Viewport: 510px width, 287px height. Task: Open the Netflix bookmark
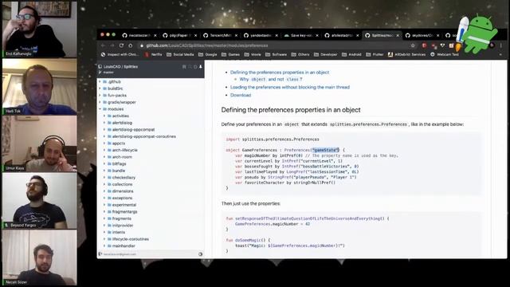(x=153, y=55)
